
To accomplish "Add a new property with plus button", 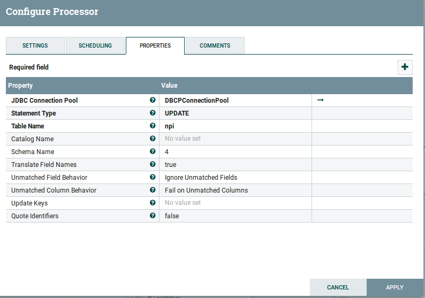I will (405, 67).
